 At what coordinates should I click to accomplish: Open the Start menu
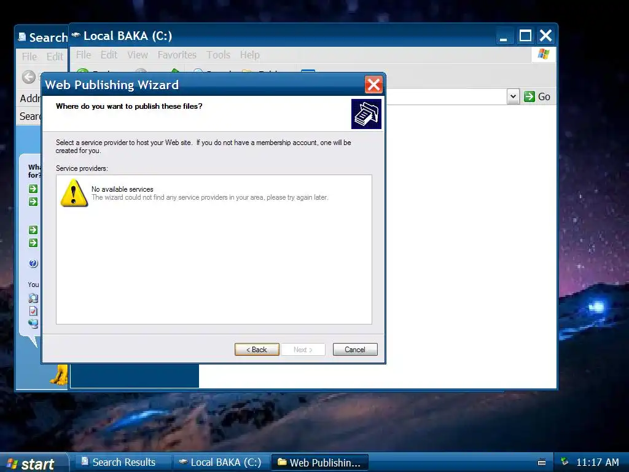(x=33, y=463)
